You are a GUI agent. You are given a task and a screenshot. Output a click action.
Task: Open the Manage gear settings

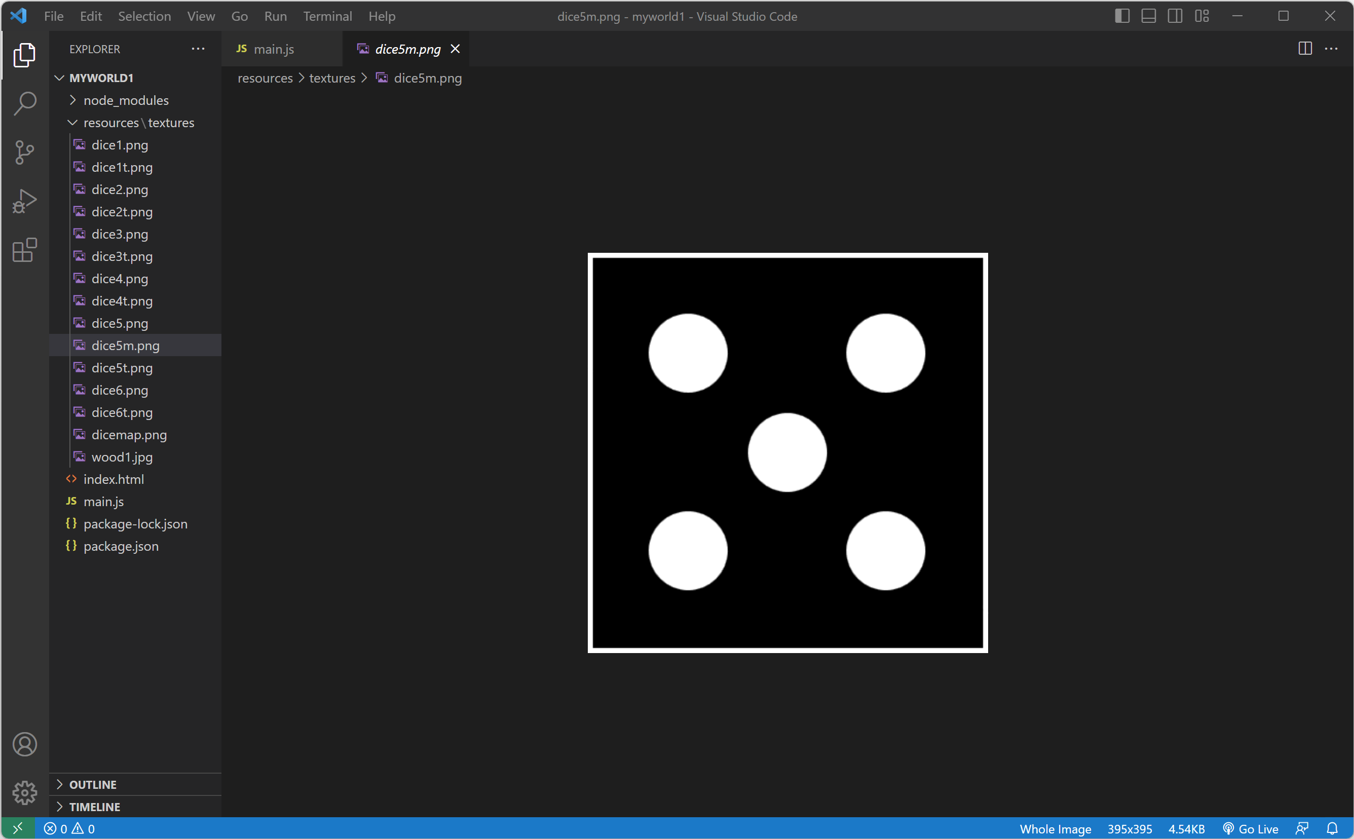tap(25, 792)
